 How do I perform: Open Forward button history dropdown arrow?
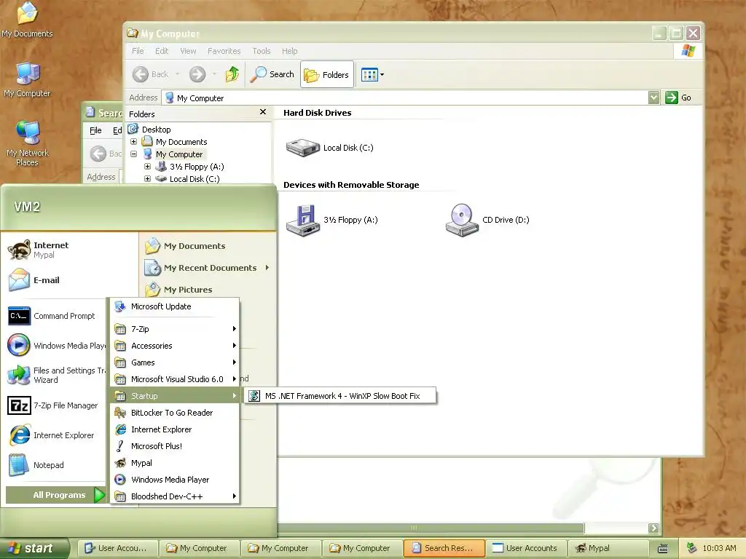[214, 74]
